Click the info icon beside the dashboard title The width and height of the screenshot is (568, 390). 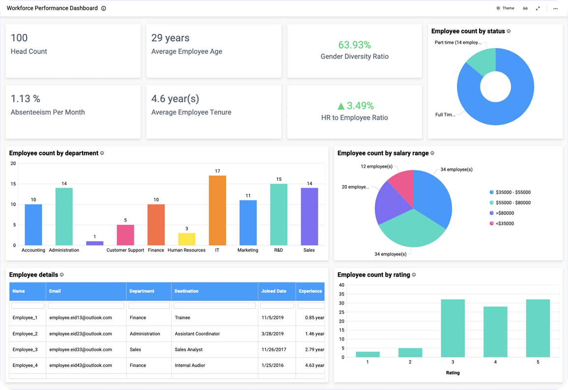[x=104, y=8]
